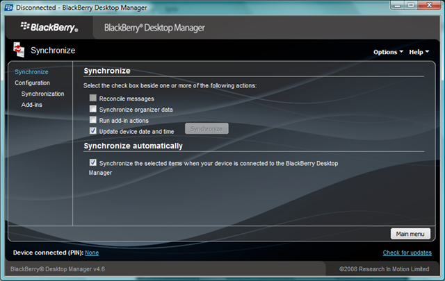Enable the Reconcile messages checkbox
The image size is (445, 281).
92,98
